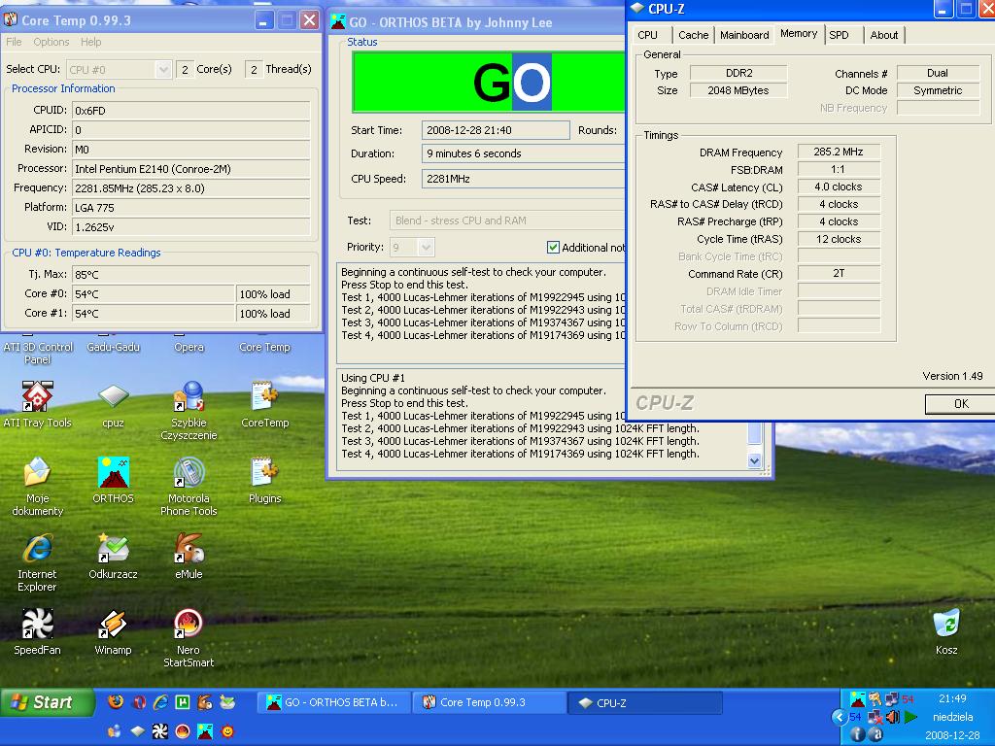Viewport: 995px width, 746px height.
Task: Click the OK button in CPU-Z
Action: point(960,404)
